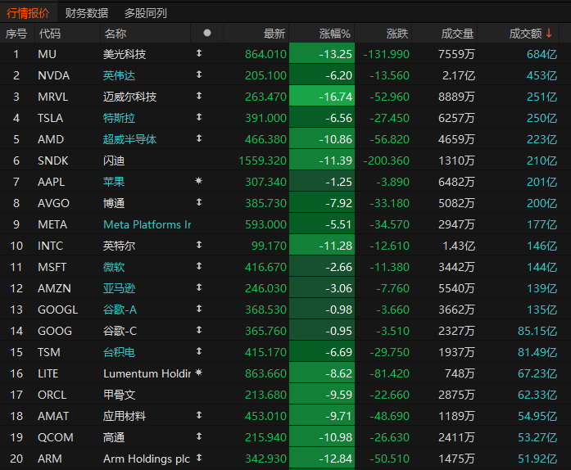
Task: Click the marker icon in TSLA row
Action: tap(199, 117)
